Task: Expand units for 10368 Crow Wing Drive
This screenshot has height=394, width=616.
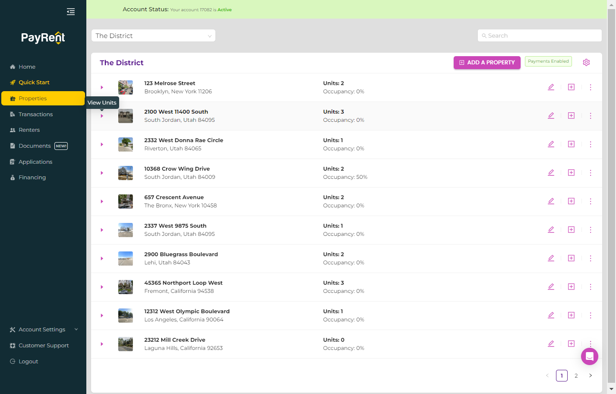Action: pyautogui.click(x=102, y=173)
